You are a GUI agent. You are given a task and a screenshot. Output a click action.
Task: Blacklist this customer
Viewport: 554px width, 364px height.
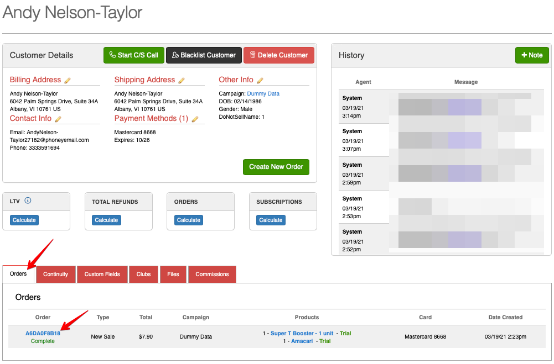pyautogui.click(x=204, y=55)
